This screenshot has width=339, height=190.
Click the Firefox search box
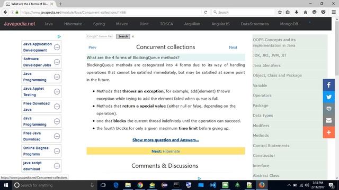(x=244, y=12)
